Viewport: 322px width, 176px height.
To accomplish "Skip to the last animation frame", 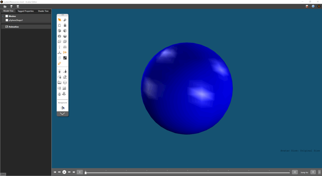I will pos(74,172).
